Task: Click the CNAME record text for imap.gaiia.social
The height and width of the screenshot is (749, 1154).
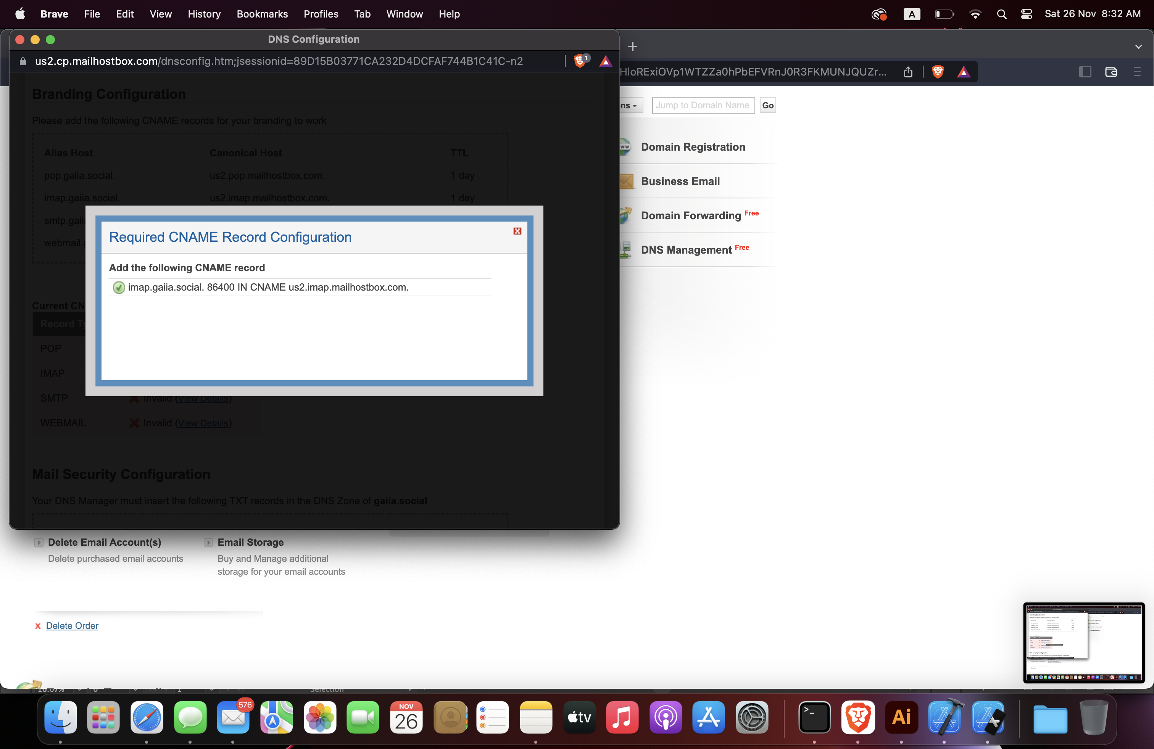Action: click(268, 287)
